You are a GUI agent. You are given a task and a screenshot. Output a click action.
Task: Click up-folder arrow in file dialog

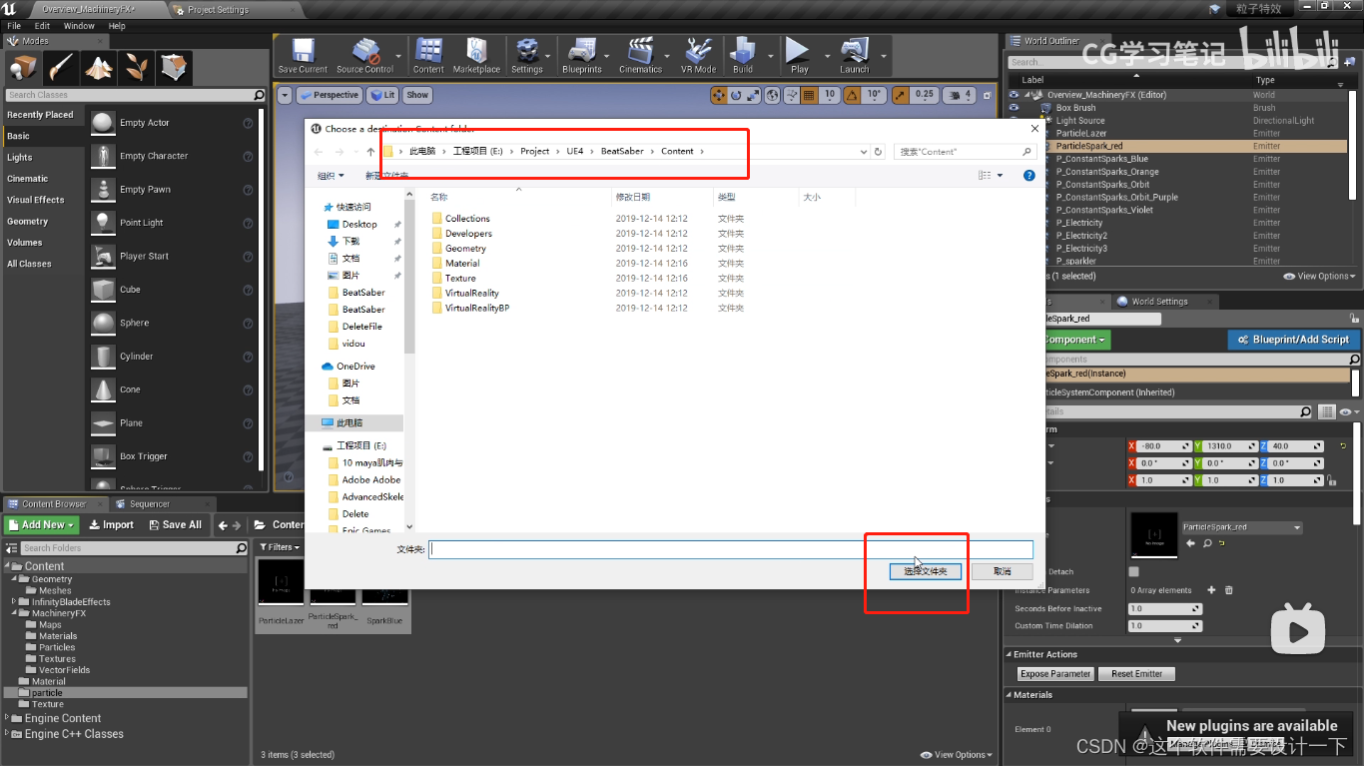pyautogui.click(x=370, y=152)
